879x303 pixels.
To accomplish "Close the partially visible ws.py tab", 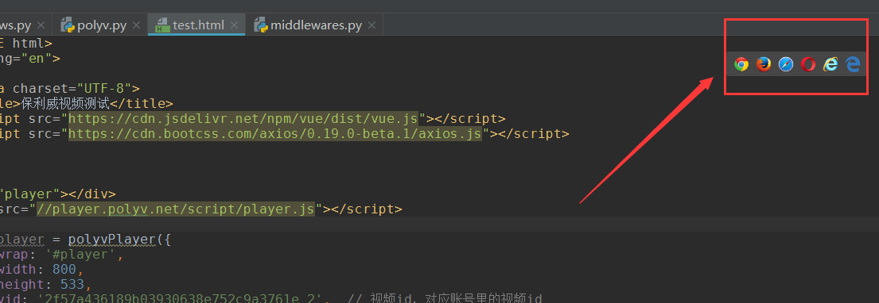I will pos(41,25).
